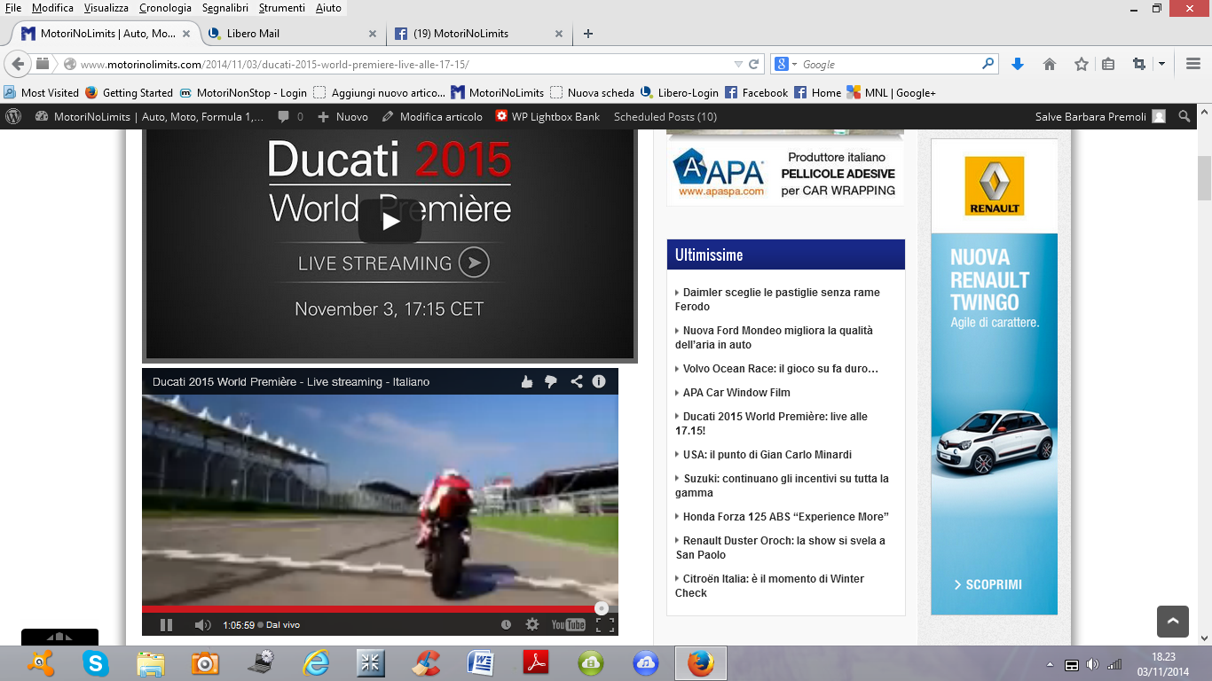Click the red video progress bar

pyautogui.click(x=373, y=609)
